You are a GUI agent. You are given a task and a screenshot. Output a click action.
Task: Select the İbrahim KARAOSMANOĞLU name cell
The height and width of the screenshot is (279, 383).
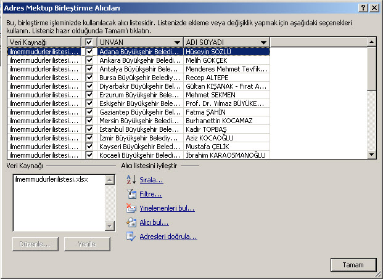click(226, 155)
